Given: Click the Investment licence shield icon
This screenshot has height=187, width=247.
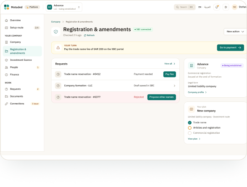Looking at the screenshot, I should (6, 60).
